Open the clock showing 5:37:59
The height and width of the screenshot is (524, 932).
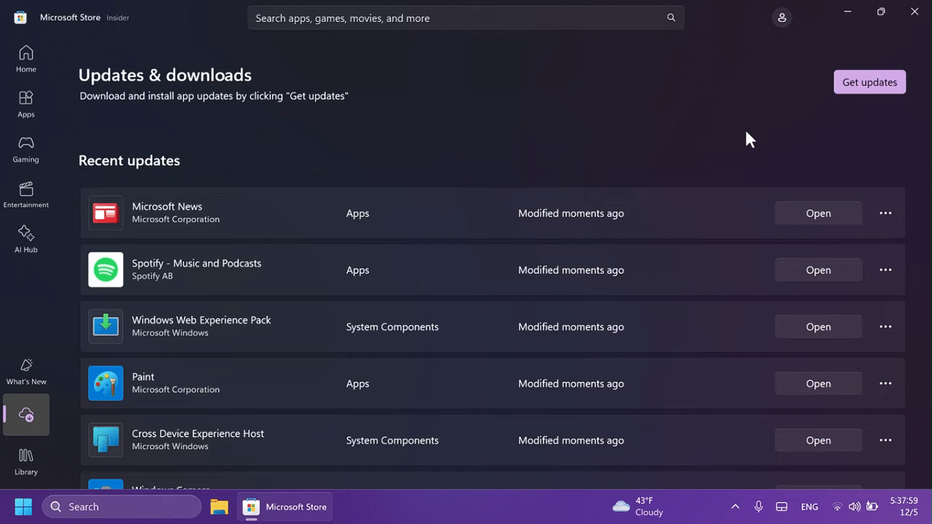click(x=904, y=507)
